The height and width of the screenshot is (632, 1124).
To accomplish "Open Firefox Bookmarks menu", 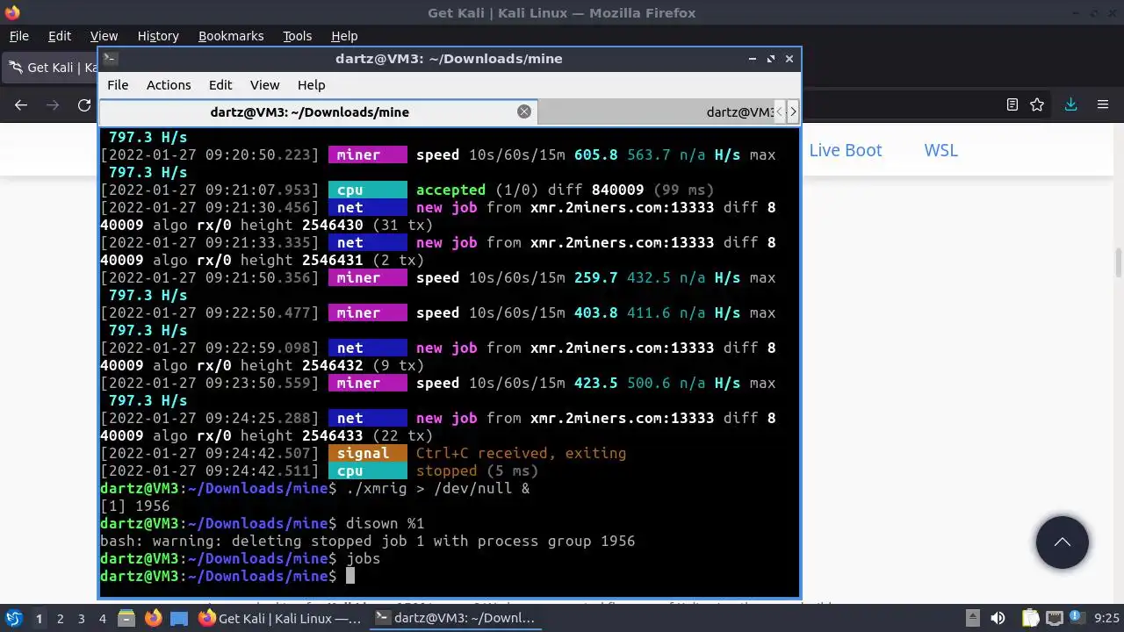I will tap(231, 36).
